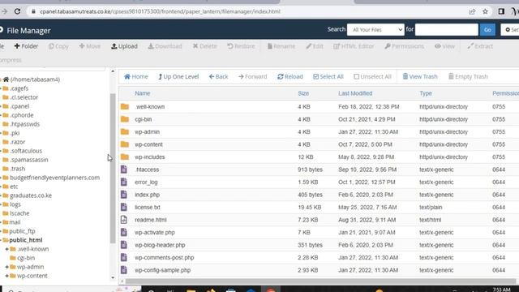Viewport: 519px width, 292px height.
Task: Click the search text input field
Action: (x=447, y=30)
